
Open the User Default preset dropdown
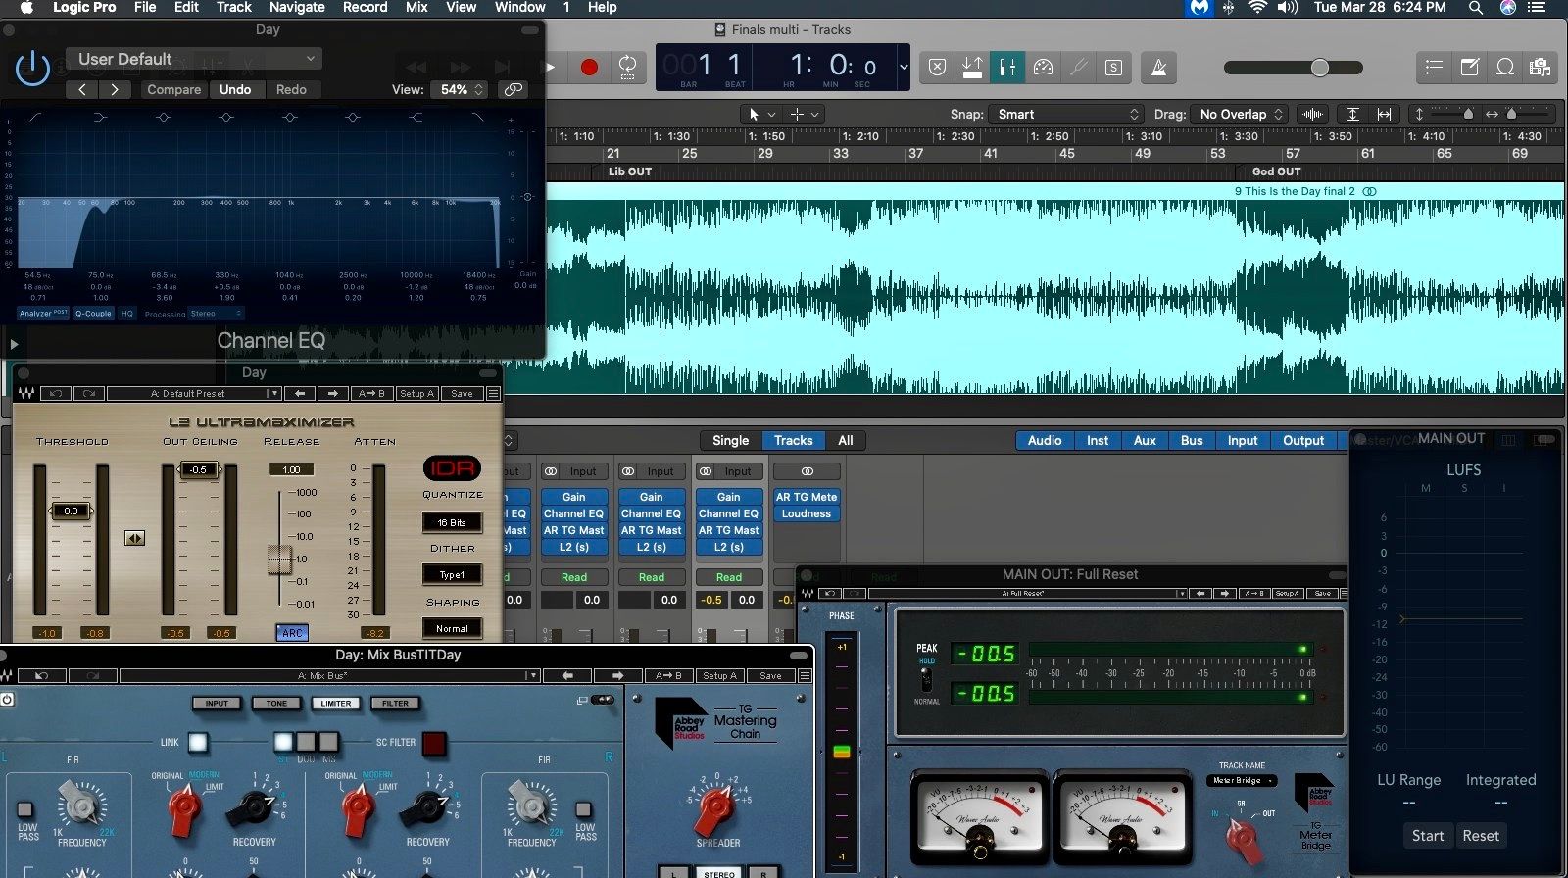pos(194,59)
